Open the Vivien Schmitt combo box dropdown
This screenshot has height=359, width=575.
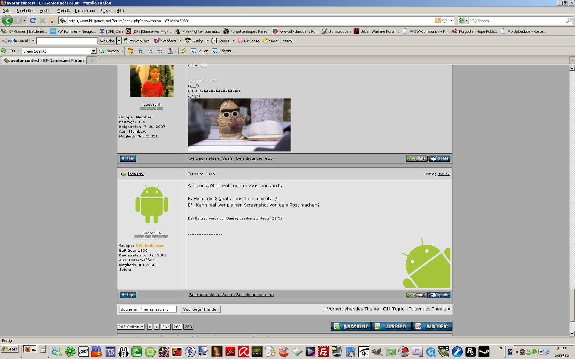click(x=93, y=51)
